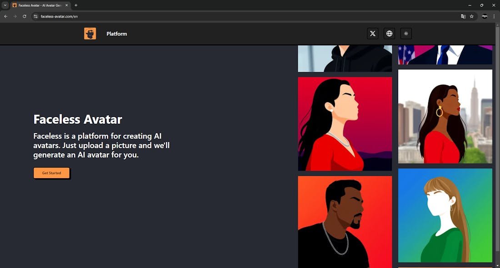
Task: Open the Platform menu item
Action: (117, 34)
